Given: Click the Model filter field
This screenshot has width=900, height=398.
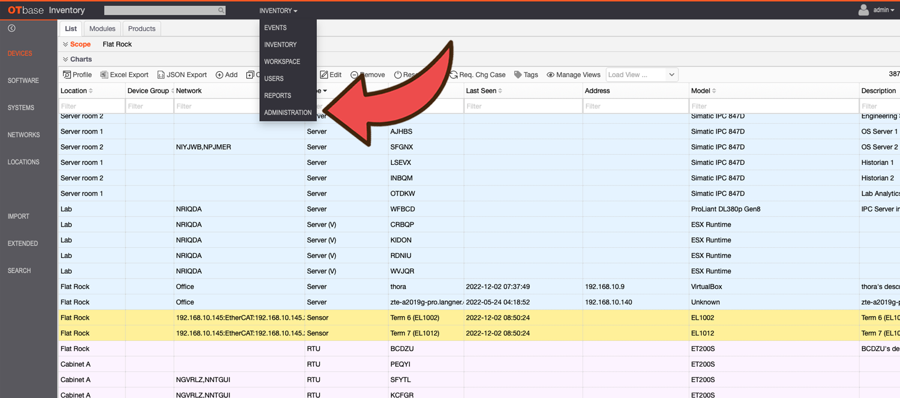Looking at the screenshot, I should tap(774, 106).
